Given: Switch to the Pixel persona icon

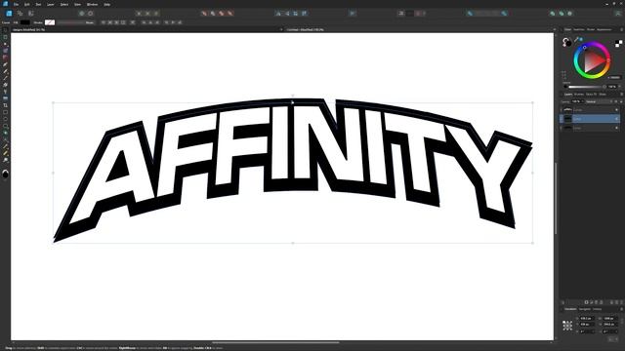Looking at the screenshot, I should coord(20,13).
